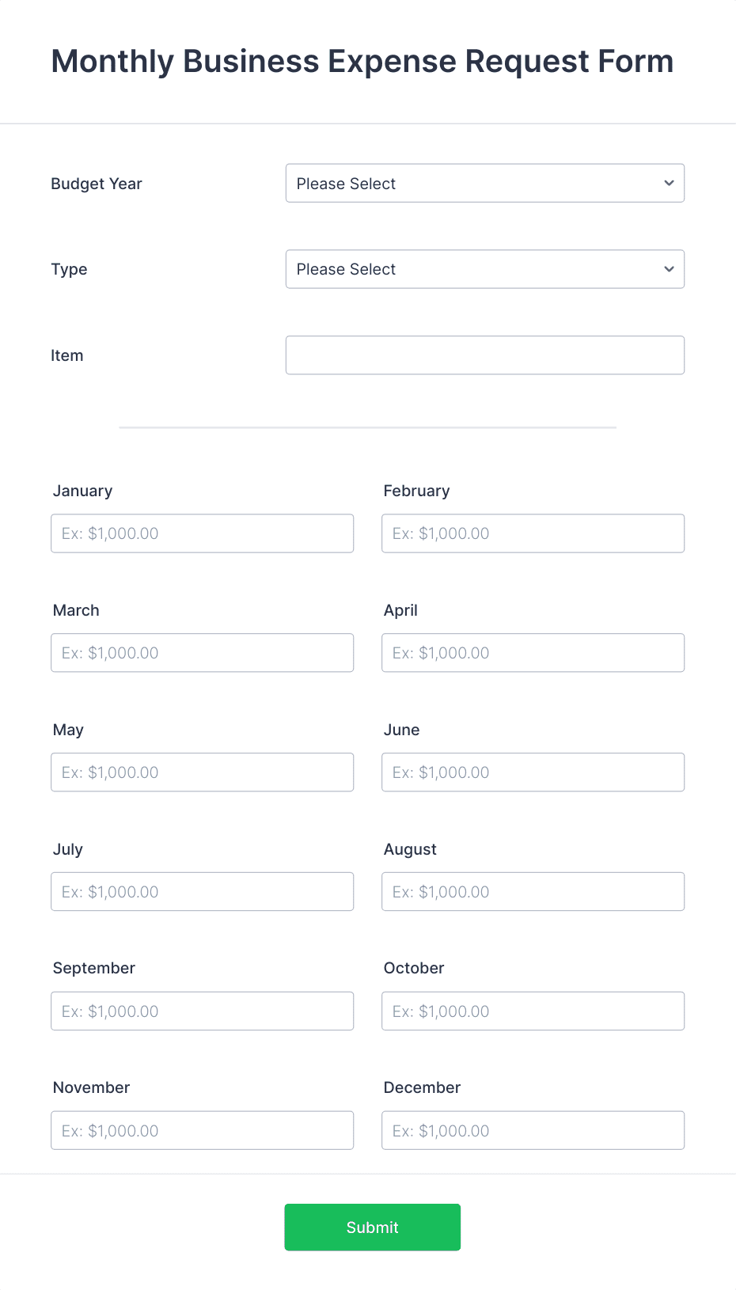This screenshot has height=1290, width=736.
Task: Open the Type dropdown
Action: pyautogui.click(x=484, y=269)
